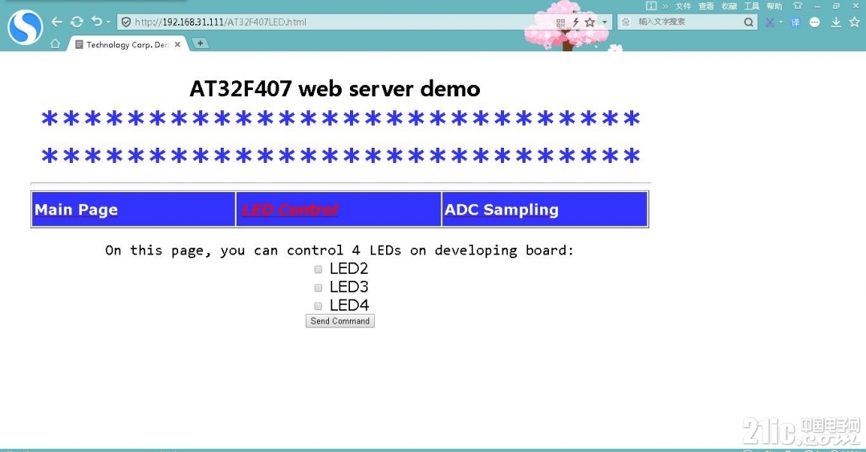
Task: Close the Technology Corp. Demo tab
Action: [177, 44]
